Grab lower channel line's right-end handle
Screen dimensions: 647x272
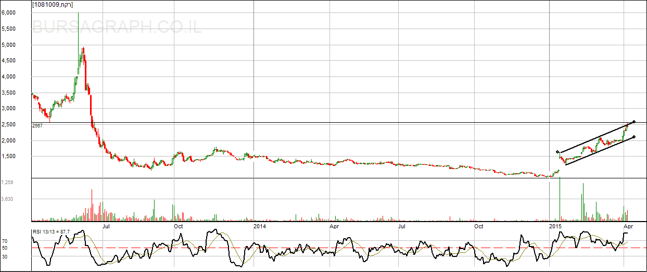[x=633, y=137]
